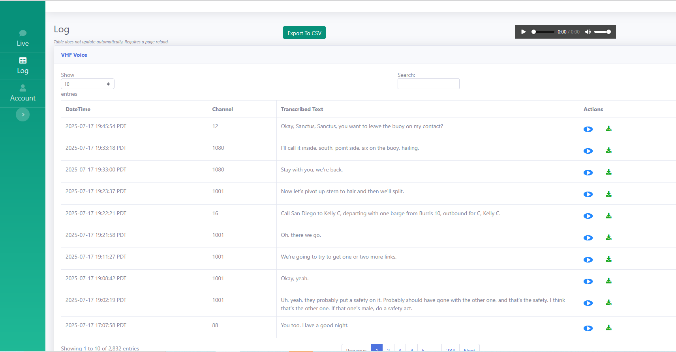This screenshot has width=676, height=352.
Task: Click the Export To CSV button
Action: [304, 33]
